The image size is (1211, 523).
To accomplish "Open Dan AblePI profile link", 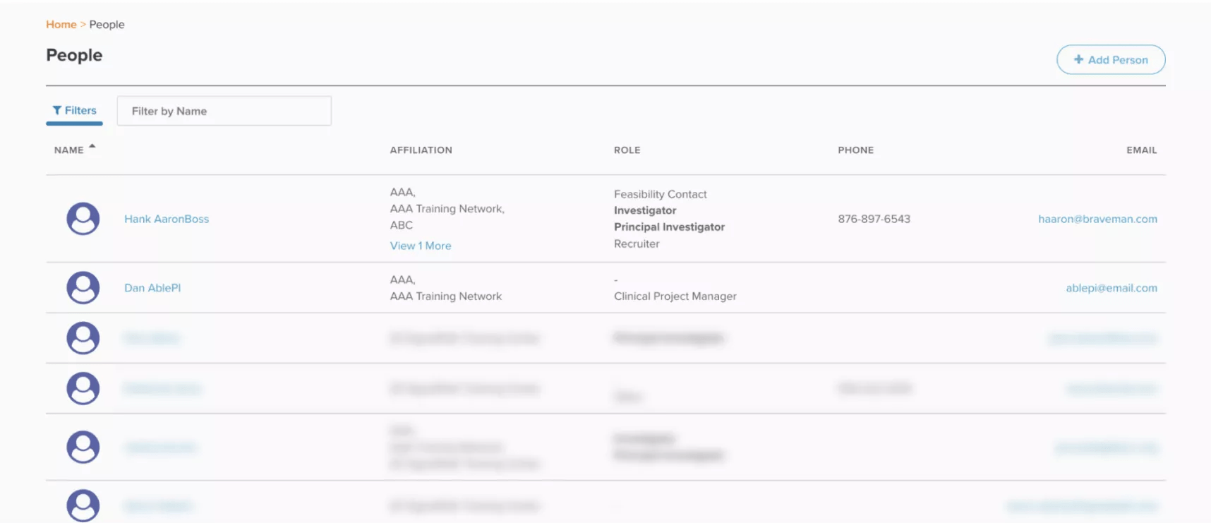I will point(152,288).
